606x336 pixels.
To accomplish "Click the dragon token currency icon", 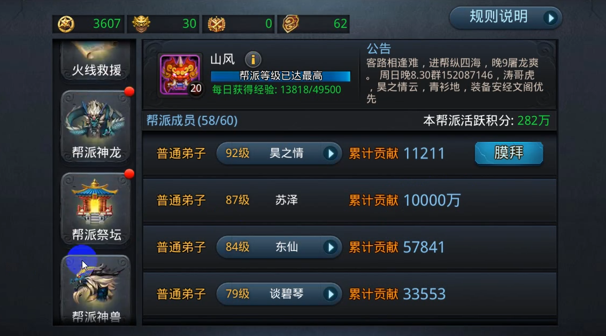I will click(290, 24).
